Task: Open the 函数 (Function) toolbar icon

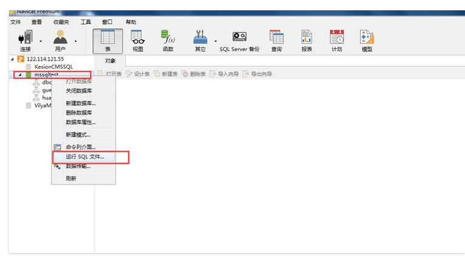Action: click(x=168, y=40)
